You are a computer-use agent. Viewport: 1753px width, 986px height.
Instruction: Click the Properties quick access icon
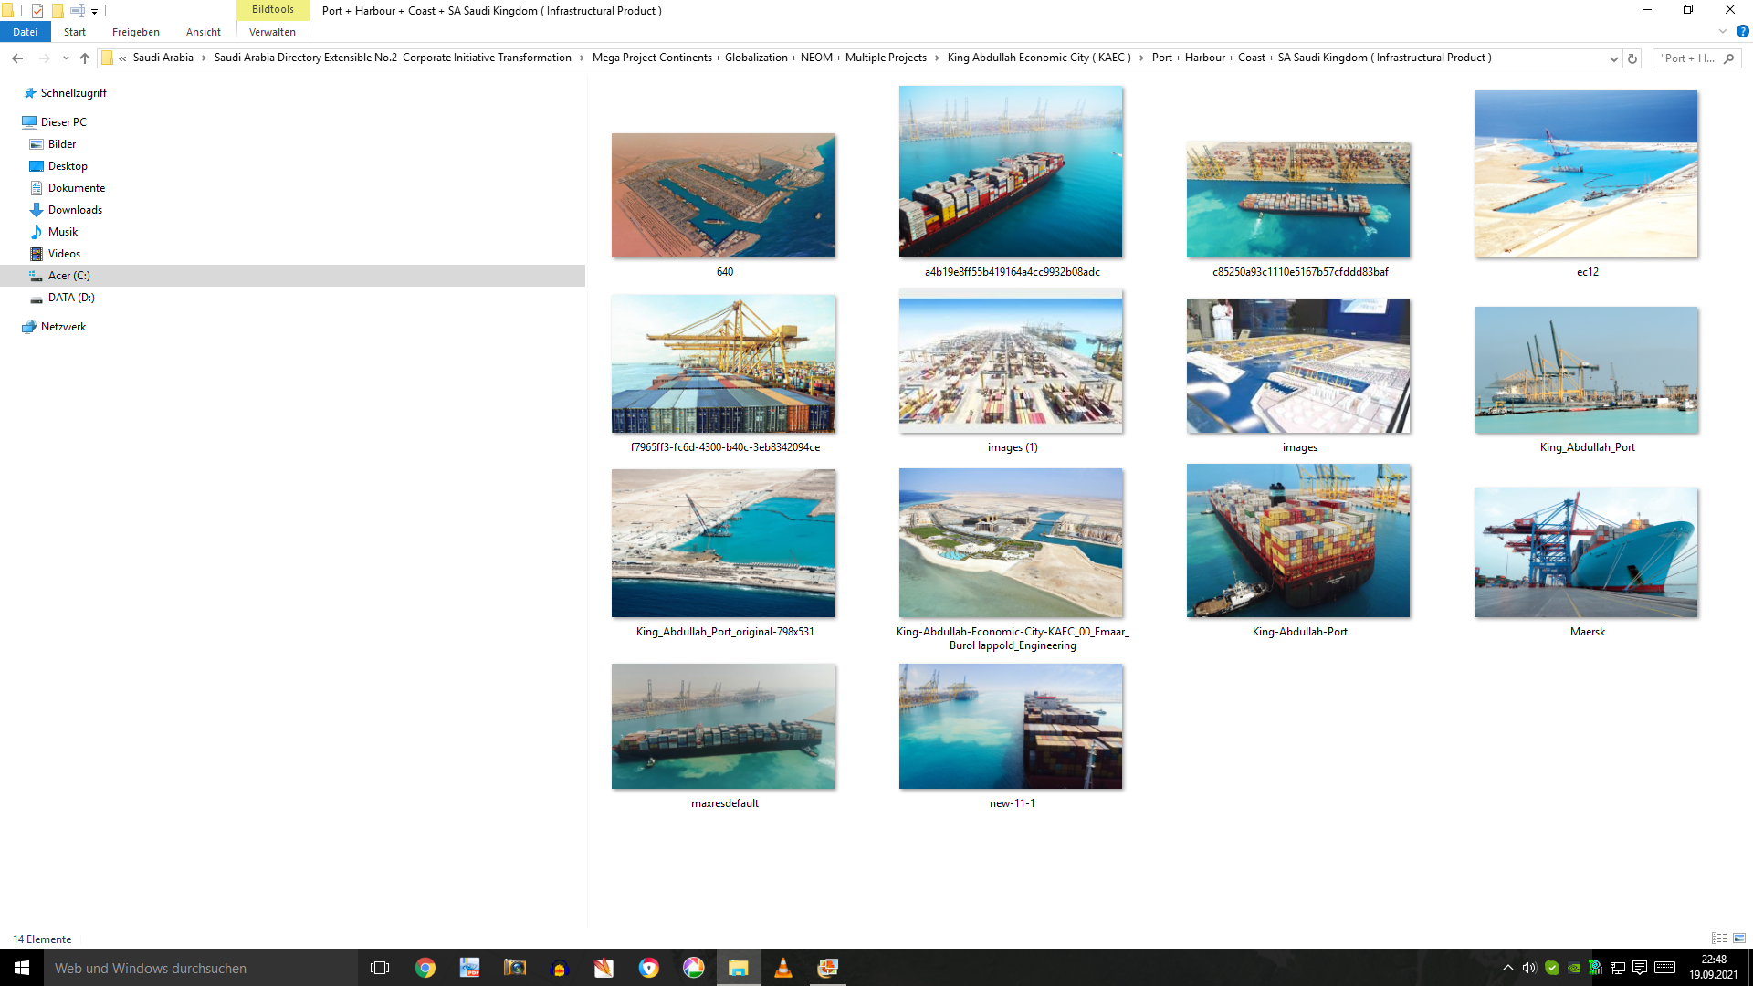tap(37, 11)
